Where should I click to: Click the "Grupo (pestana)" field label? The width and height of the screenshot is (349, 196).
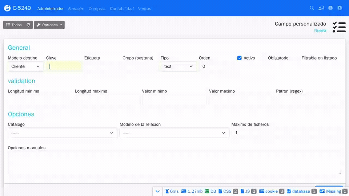point(138,58)
